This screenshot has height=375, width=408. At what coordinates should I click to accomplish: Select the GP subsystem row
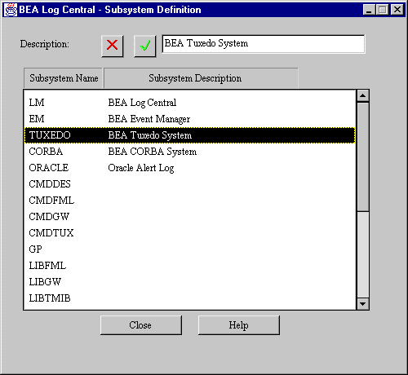[190, 249]
